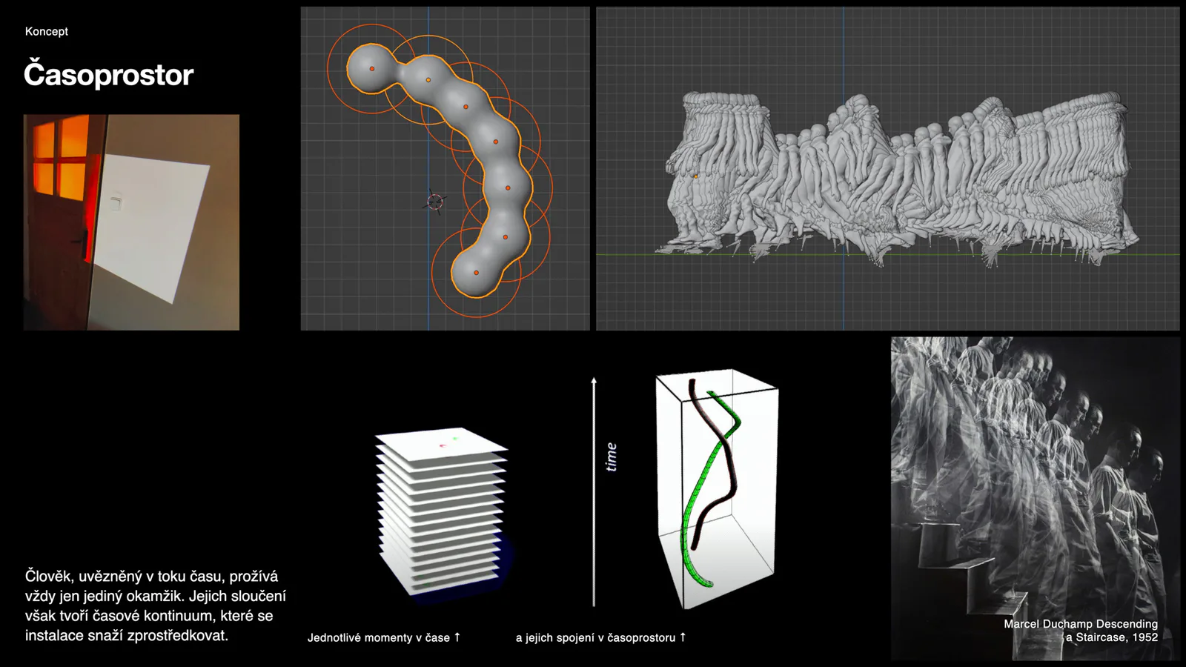Click the Marcel Duchamp Descending a Staircase caption
Viewport: 1186px width, 667px height.
click(x=1081, y=631)
